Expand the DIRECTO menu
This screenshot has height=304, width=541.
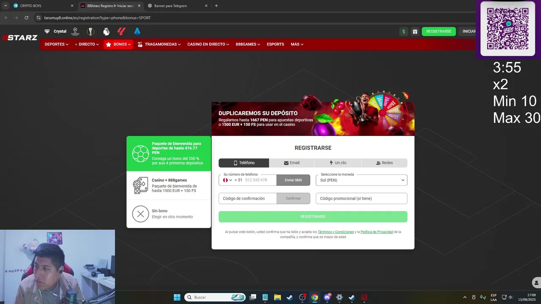click(87, 44)
